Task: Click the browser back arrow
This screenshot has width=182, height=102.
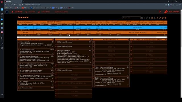Action: tap(5, 5)
